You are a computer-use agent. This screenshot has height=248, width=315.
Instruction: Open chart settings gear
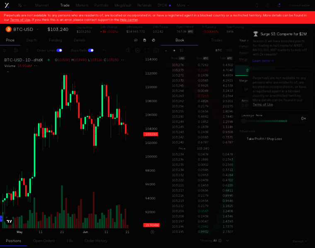(x=138, y=50)
